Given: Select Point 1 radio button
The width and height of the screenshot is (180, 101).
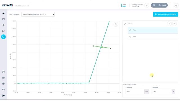Looking at the screenshot, I should coord(130,30).
